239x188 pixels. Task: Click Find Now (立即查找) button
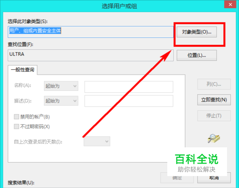point(214,100)
